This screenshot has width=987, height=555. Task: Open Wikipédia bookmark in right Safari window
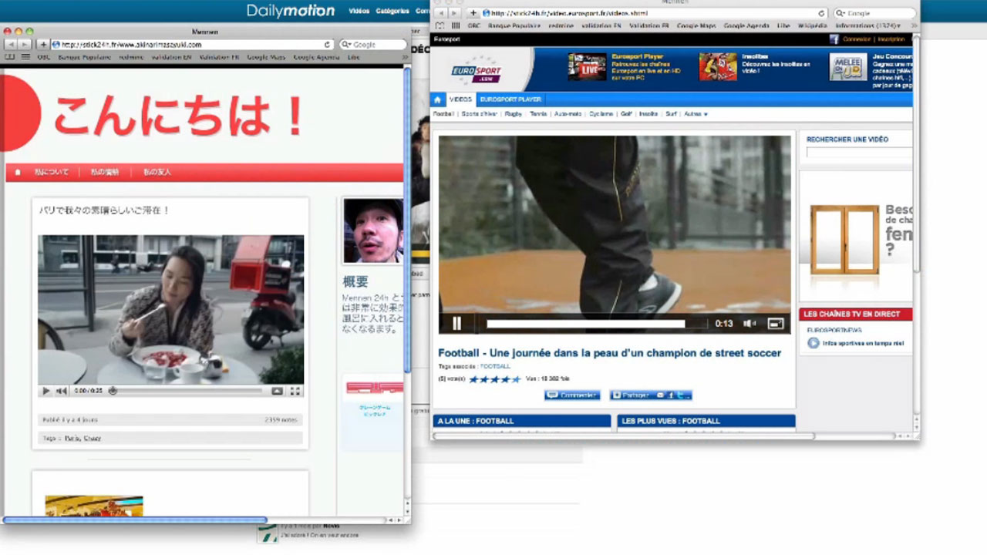click(x=813, y=25)
